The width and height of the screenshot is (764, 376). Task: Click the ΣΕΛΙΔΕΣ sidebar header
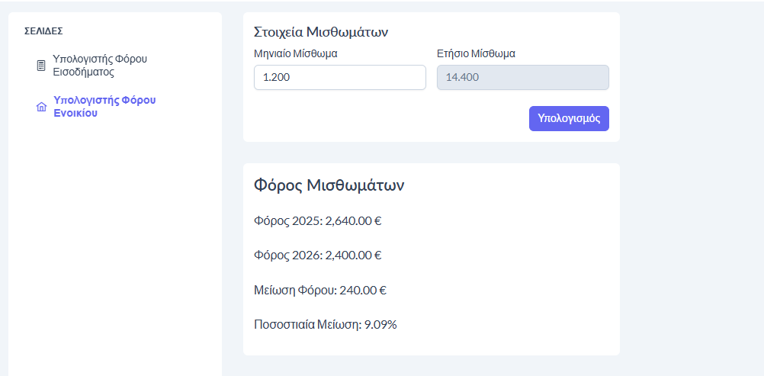point(43,31)
